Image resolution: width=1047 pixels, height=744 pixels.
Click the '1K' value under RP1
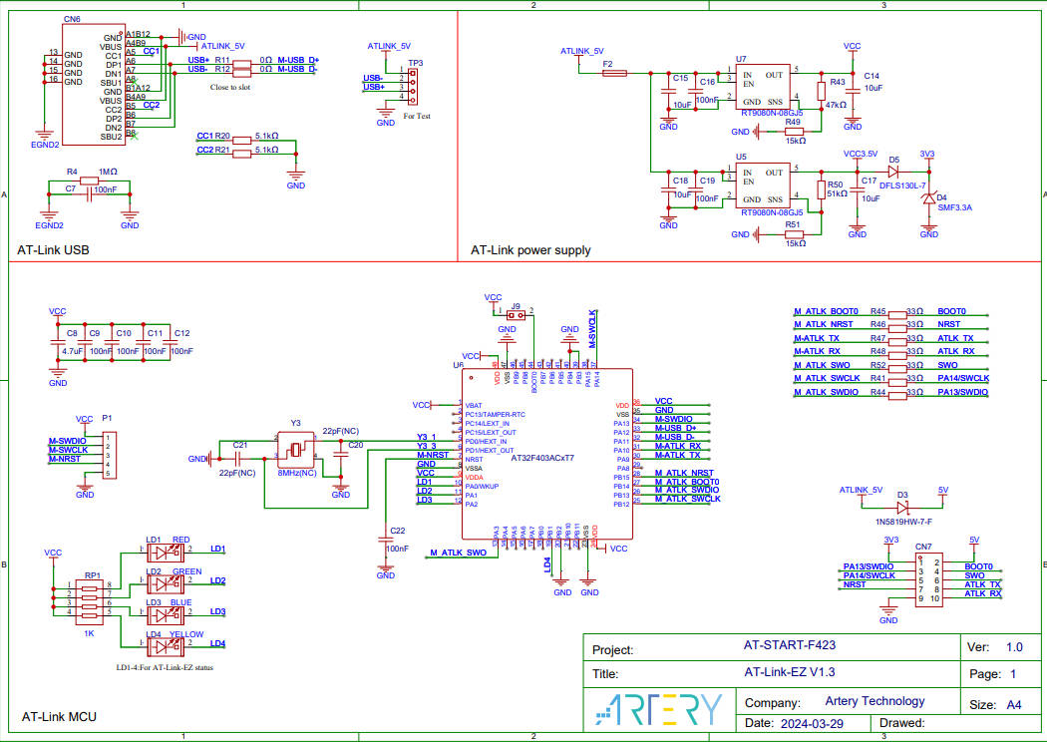point(89,633)
